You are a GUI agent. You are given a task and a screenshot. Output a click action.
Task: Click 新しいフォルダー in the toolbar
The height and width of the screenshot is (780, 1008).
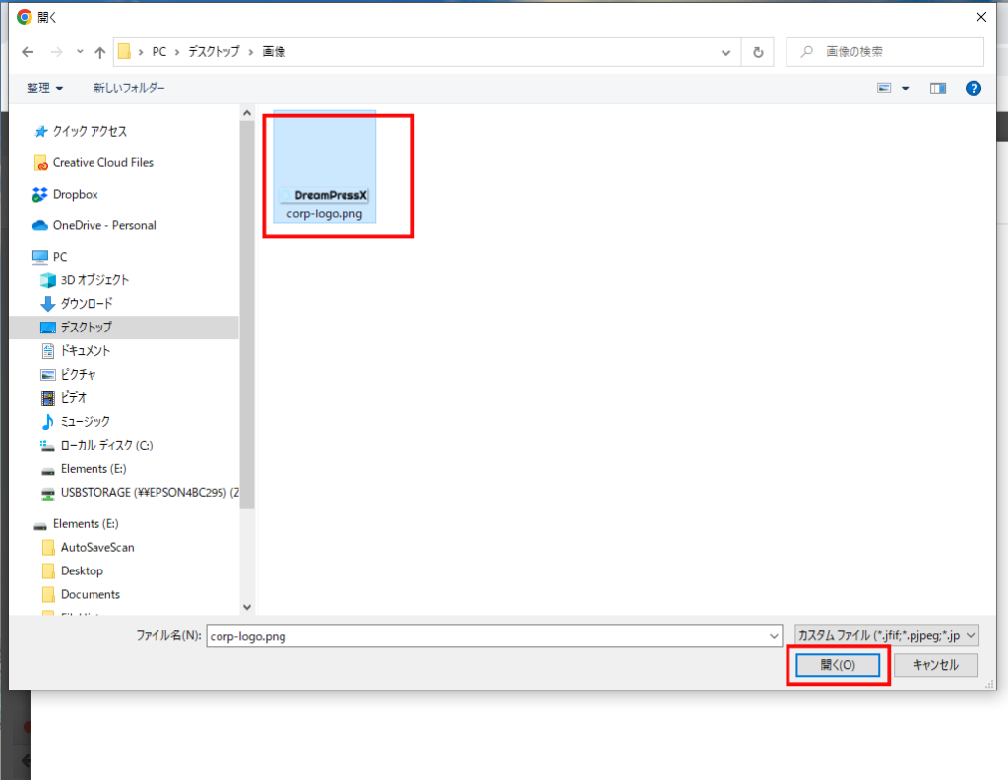point(129,89)
